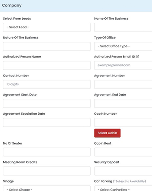Expand the Select CarParking dropdown
152x191 pixels.
point(123,188)
